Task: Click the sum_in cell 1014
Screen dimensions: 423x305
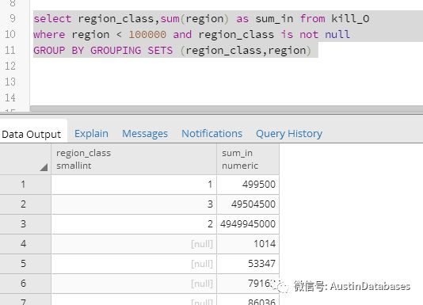Action: point(248,244)
